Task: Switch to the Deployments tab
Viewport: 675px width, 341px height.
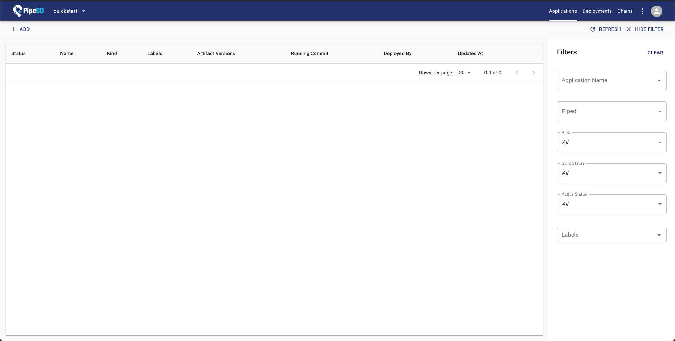Action: [x=597, y=11]
